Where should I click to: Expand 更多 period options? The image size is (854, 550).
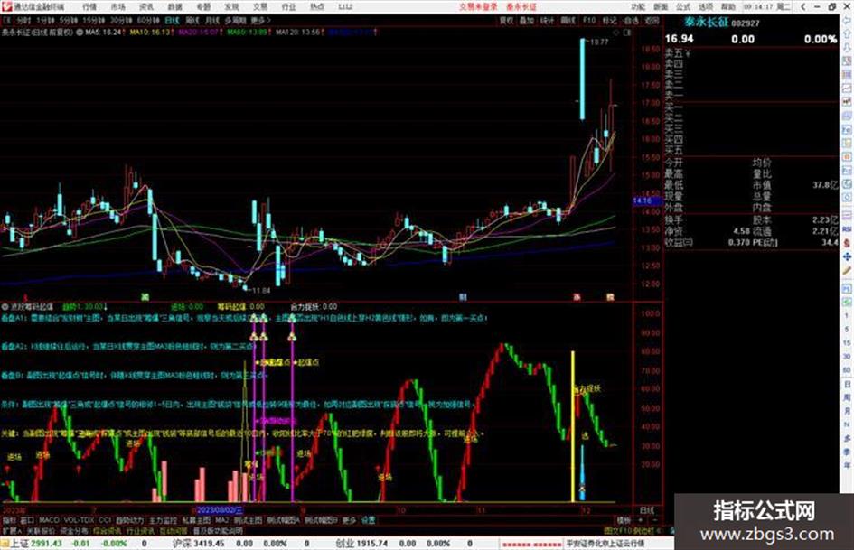click(x=260, y=21)
